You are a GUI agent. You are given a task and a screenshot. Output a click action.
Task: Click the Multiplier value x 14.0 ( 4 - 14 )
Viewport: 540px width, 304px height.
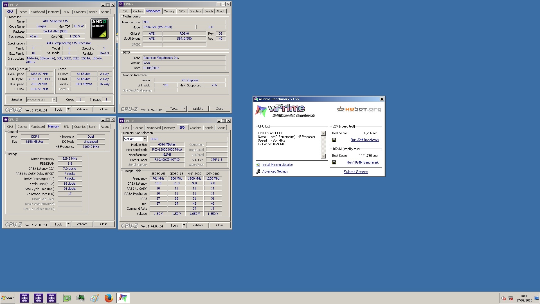click(x=39, y=79)
